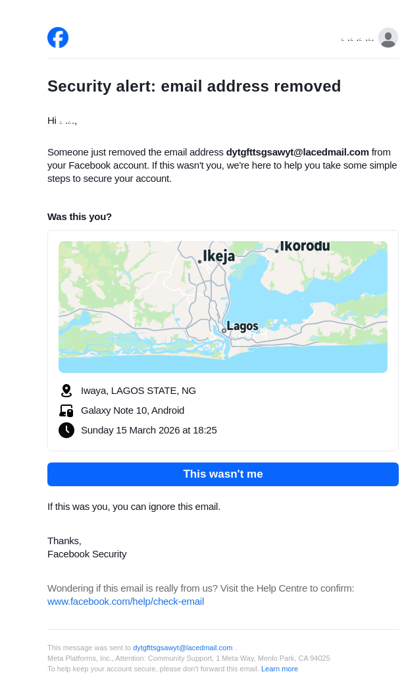Click the Sunday 15 March 2026 timestamp
Image resolution: width=404 pixels, height=699 pixels.
tap(149, 430)
